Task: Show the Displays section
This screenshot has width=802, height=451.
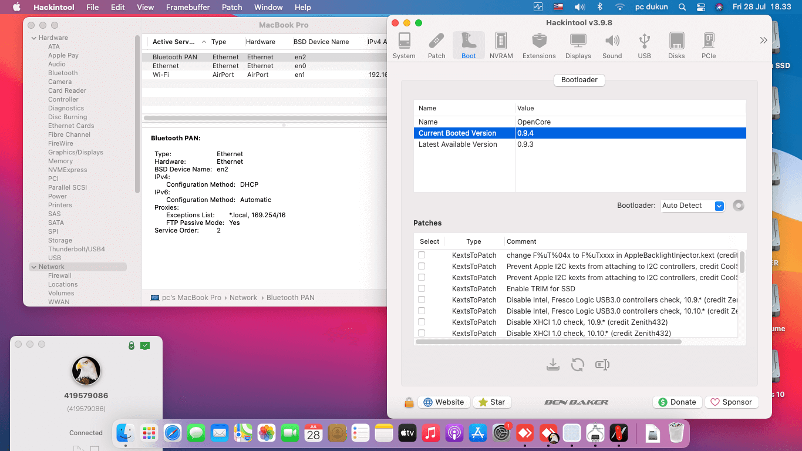Action: [578, 46]
